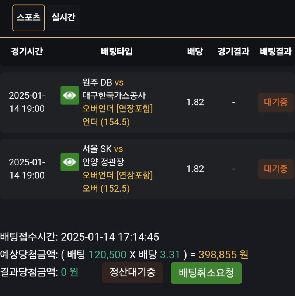
Task: Select the 오버 (152.5) bet text
Action: (x=106, y=189)
